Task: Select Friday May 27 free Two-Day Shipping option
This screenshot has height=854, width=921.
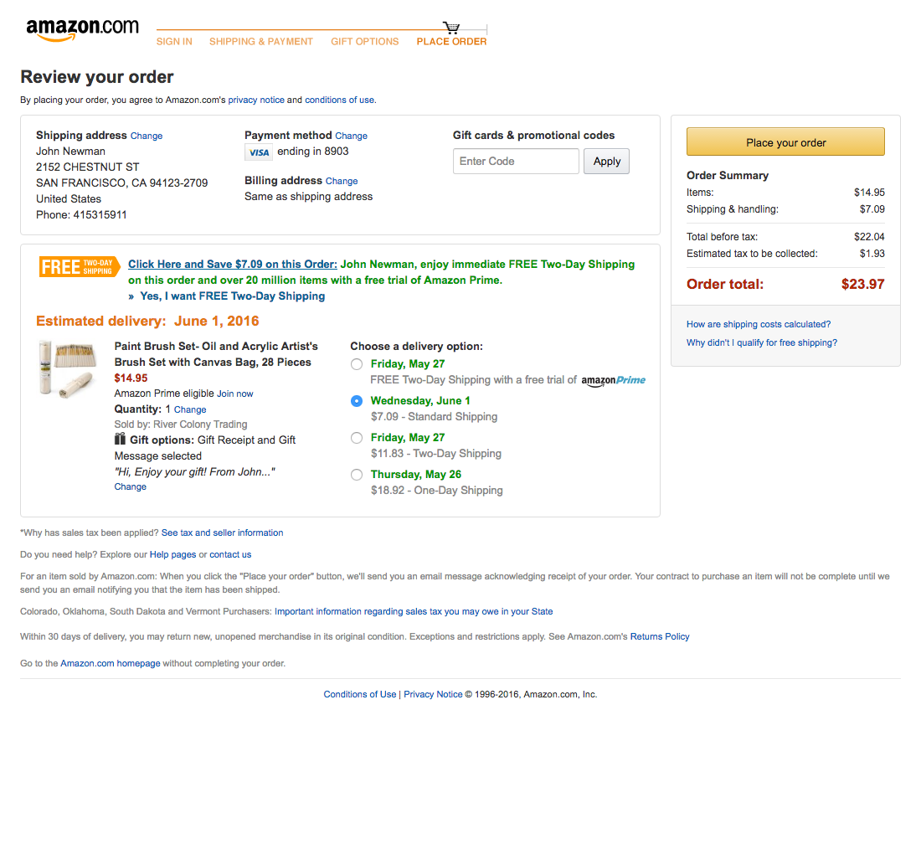Action: [x=357, y=363]
